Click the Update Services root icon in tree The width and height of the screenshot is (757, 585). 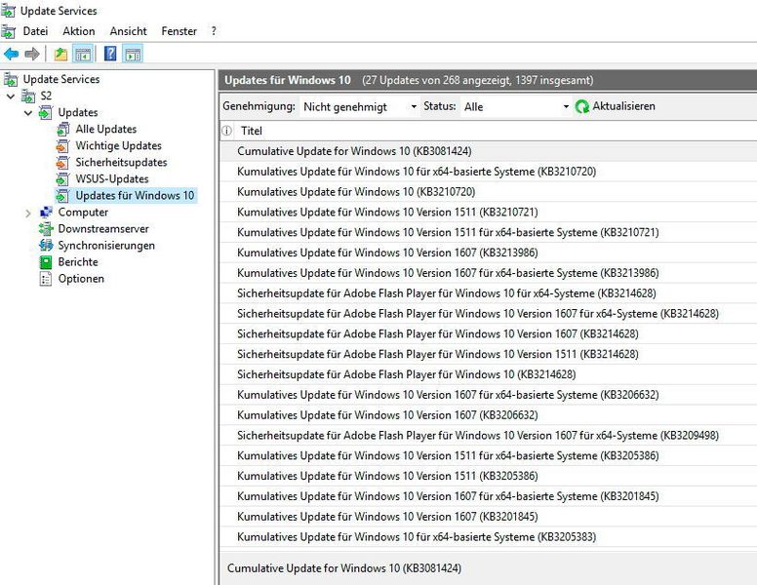coord(11,79)
